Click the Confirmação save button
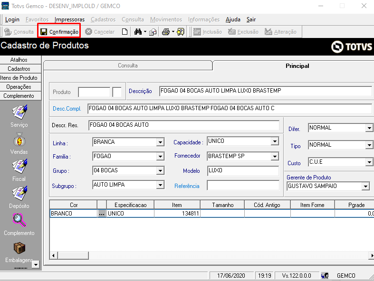 coord(59,32)
